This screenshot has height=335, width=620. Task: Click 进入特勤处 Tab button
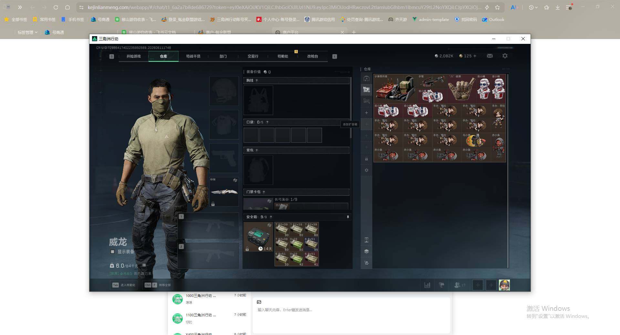[124, 285]
